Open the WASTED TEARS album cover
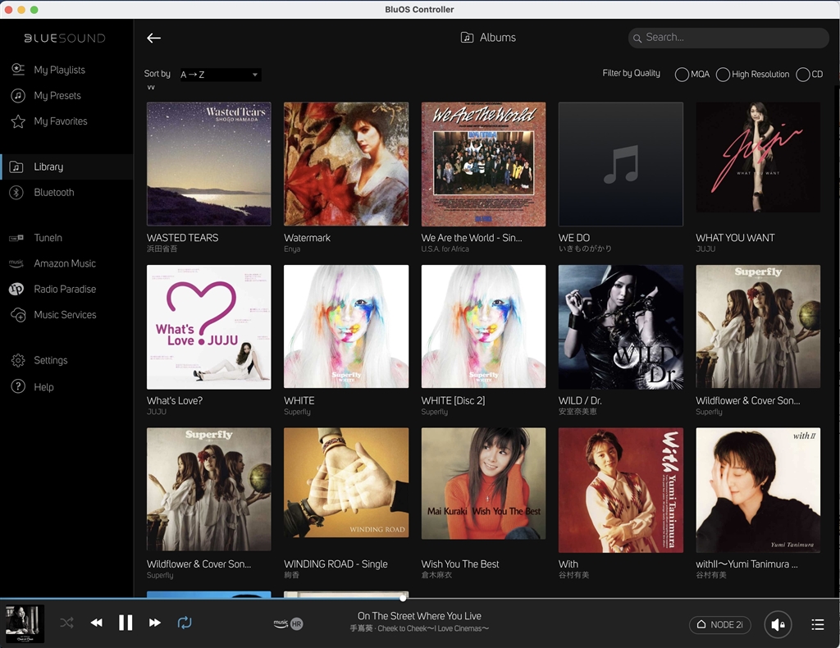Viewport: 840px width, 648px height. coord(209,164)
